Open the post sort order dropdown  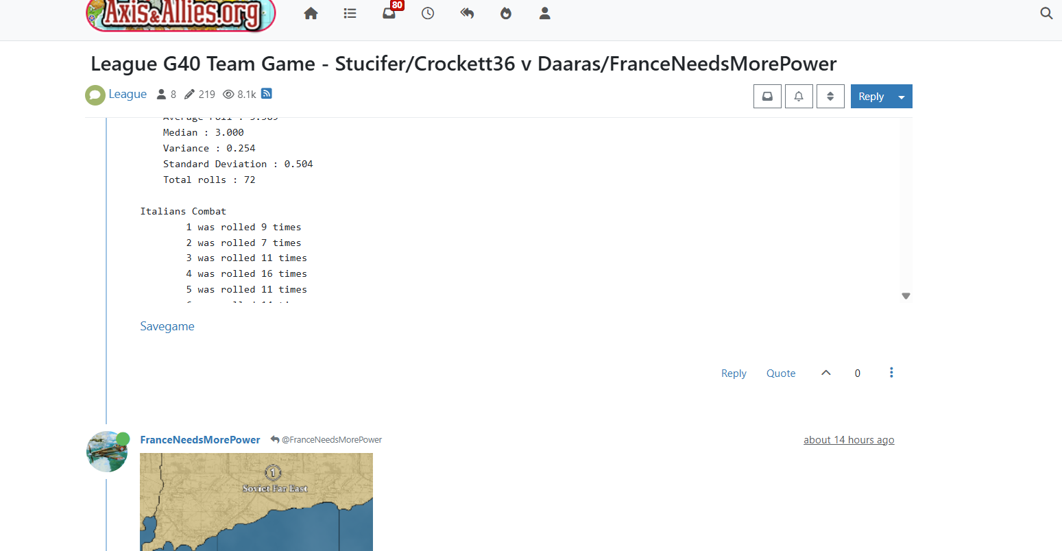830,97
